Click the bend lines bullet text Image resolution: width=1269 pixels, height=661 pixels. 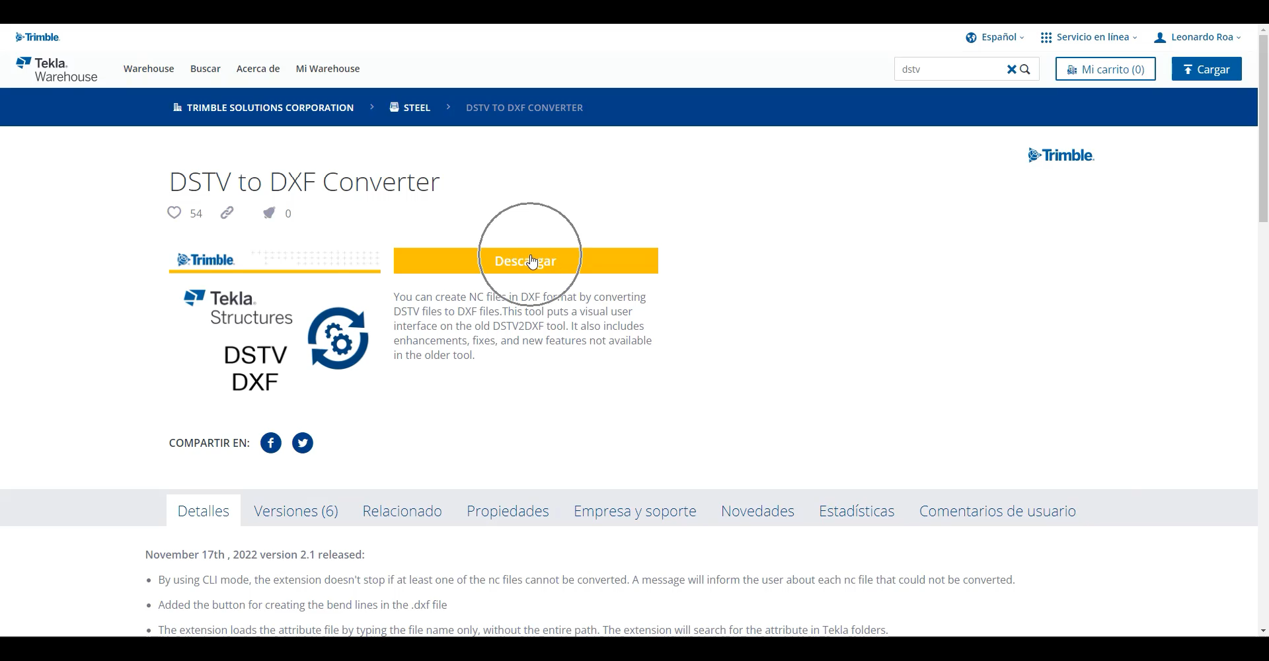(303, 605)
